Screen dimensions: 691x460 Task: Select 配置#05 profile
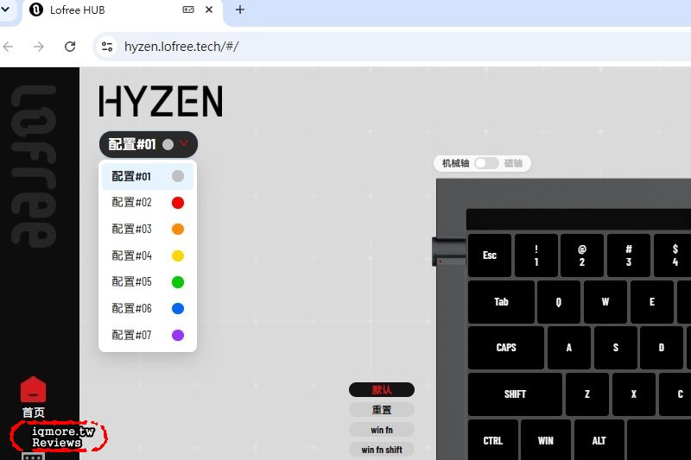[x=148, y=281]
